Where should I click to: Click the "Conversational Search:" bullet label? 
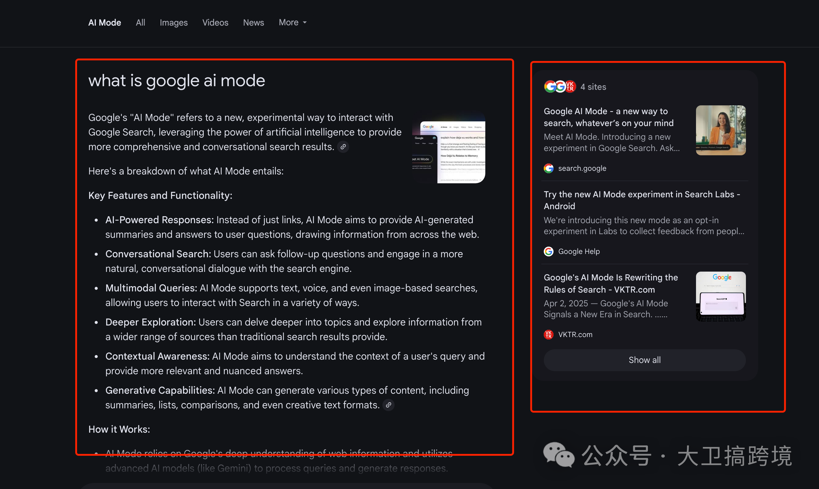tap(158, 254)
